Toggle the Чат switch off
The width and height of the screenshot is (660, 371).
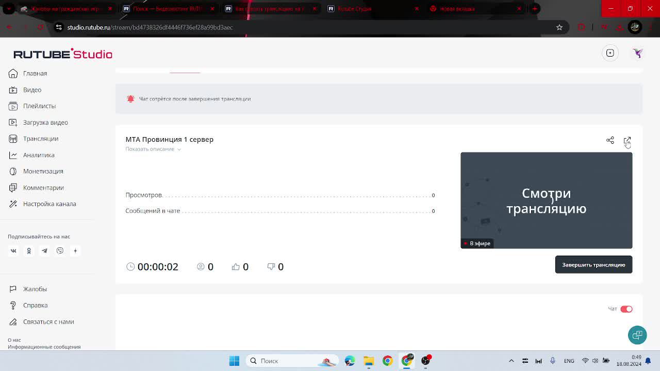click(x=626, y=309)
